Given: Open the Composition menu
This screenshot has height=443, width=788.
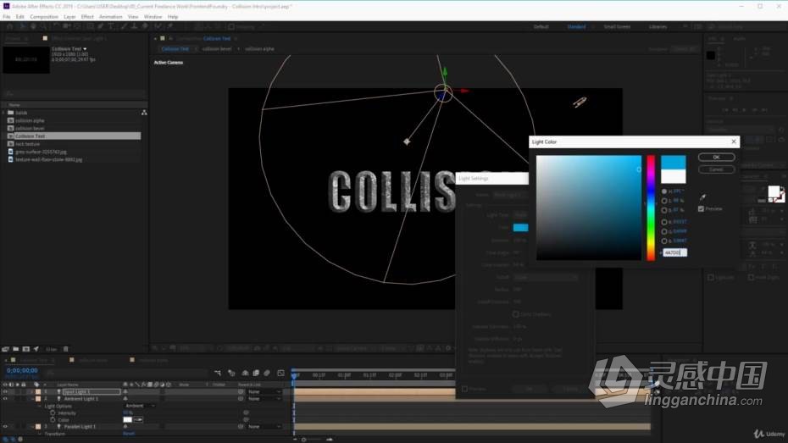Looking at the screenshot, I should 44,17.
